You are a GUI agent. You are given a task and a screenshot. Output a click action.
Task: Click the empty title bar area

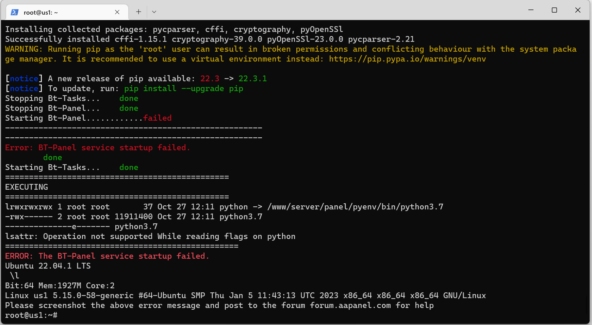pos(340,10)
